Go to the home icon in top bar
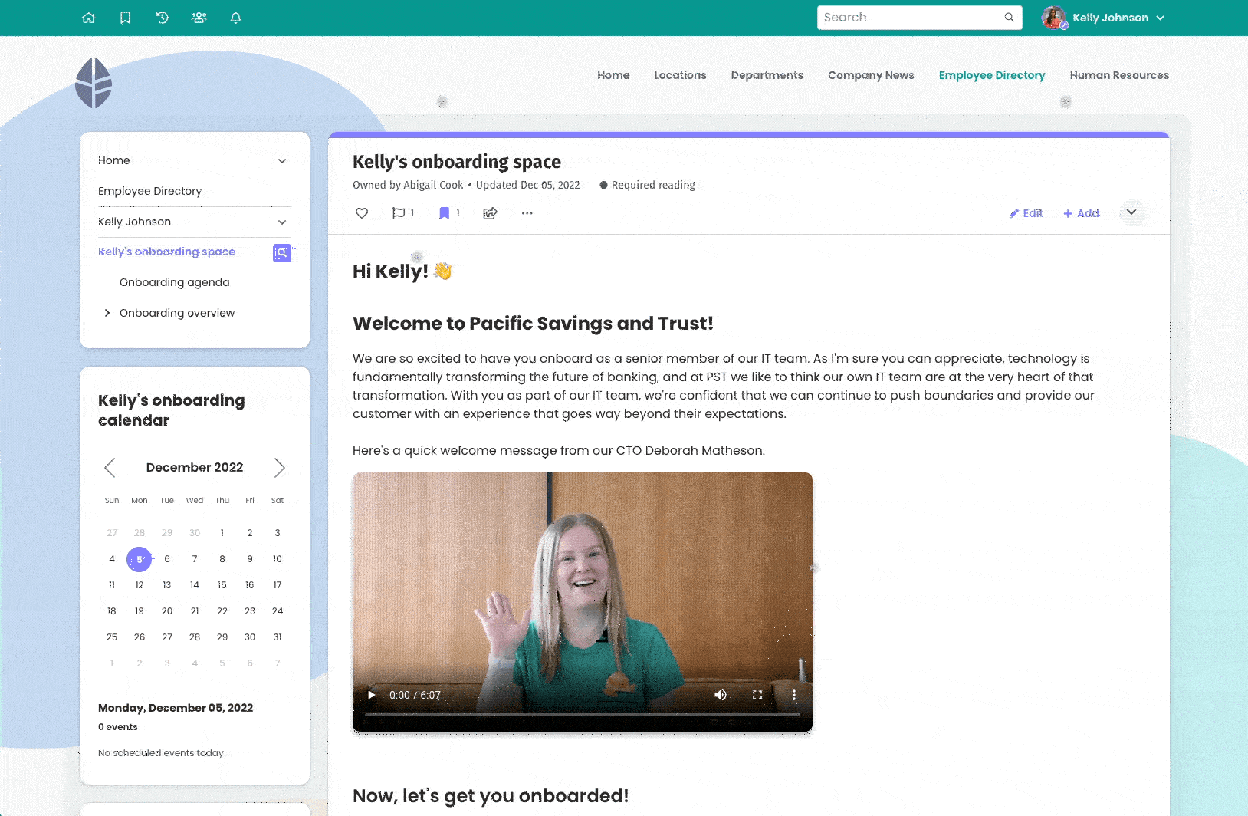The height and width of the screenshot is (816, 1248). 89,18
